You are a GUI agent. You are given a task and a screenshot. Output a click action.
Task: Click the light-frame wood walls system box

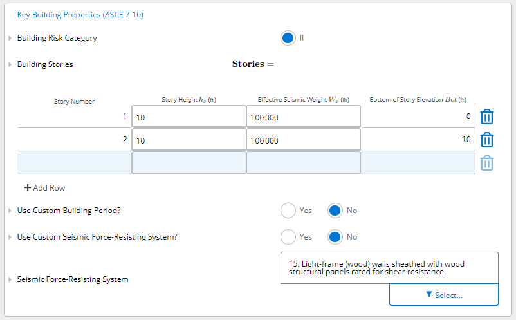click(x=389, y=268)
